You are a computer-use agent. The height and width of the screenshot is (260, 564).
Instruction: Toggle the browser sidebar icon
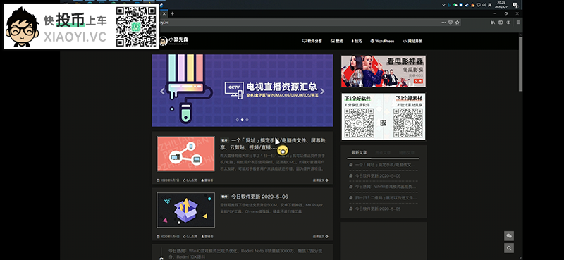click(x=501, y=23)
